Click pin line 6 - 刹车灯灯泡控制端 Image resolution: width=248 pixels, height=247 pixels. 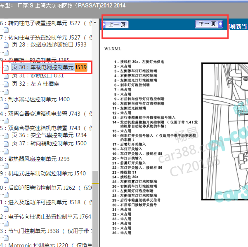click(132, 85)
